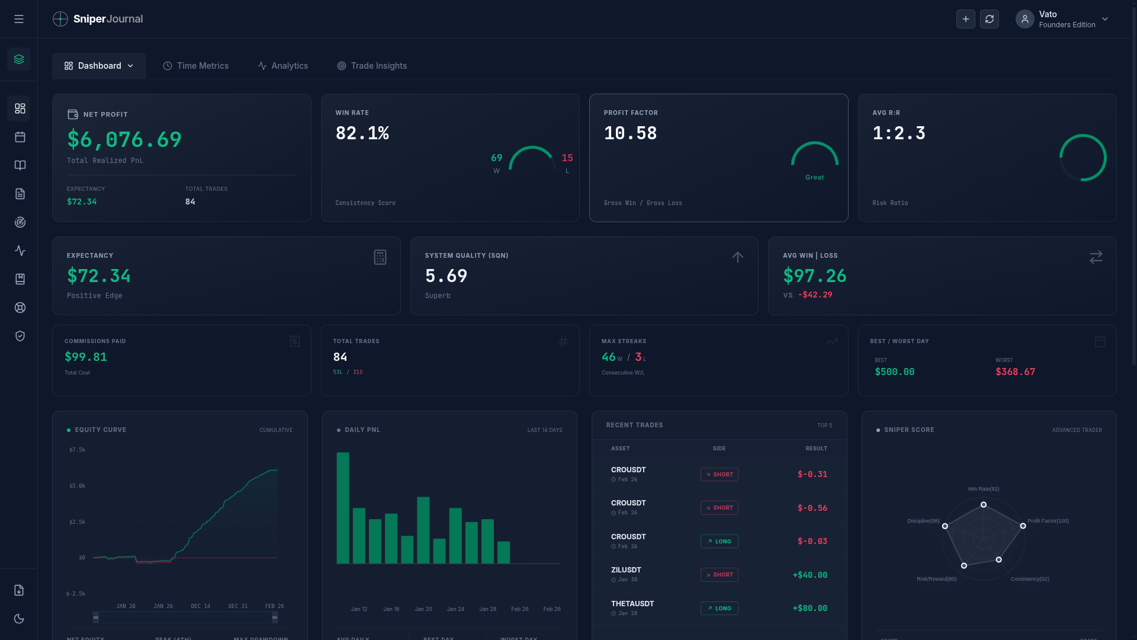Image resolution: width=1137 pixels, height=640 pixels.
Task: Select the THETAUSDT trade row
Action: pyautogui.click(x=719, y=608)
